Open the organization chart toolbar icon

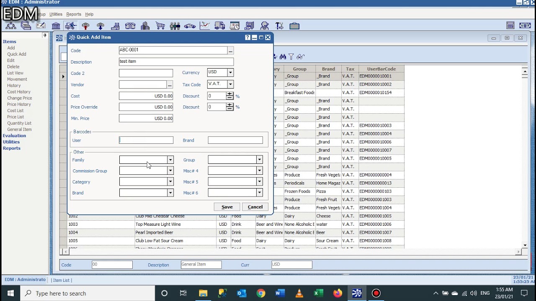point(11,26)
